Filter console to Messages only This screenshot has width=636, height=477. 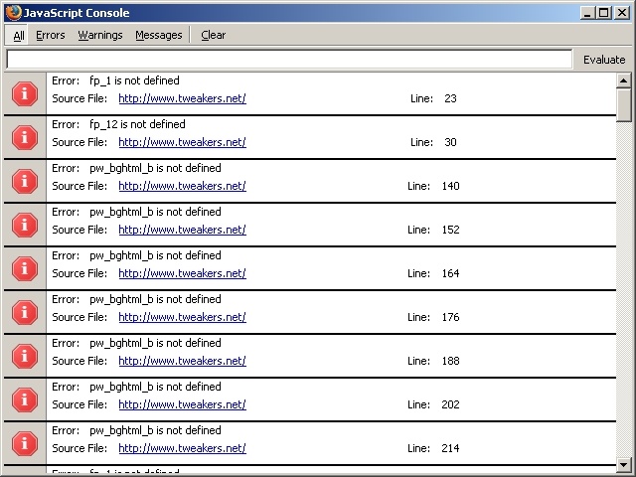[159, 36]
